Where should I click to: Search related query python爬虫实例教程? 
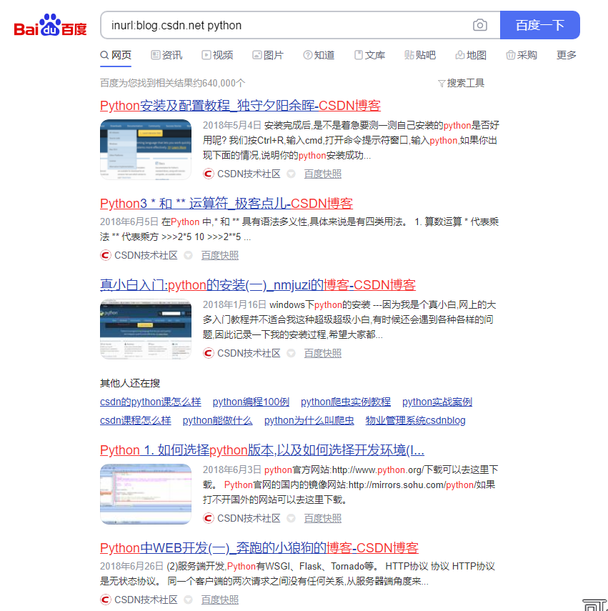[346, 402]
